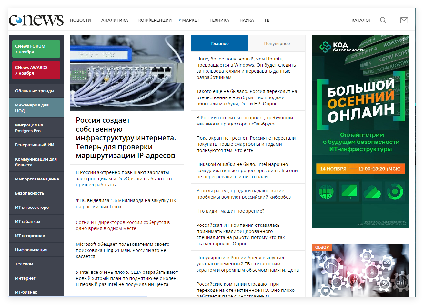Open Интернет sidebar item
Screen dimensions: 424x305
click(x=36, y=278)
